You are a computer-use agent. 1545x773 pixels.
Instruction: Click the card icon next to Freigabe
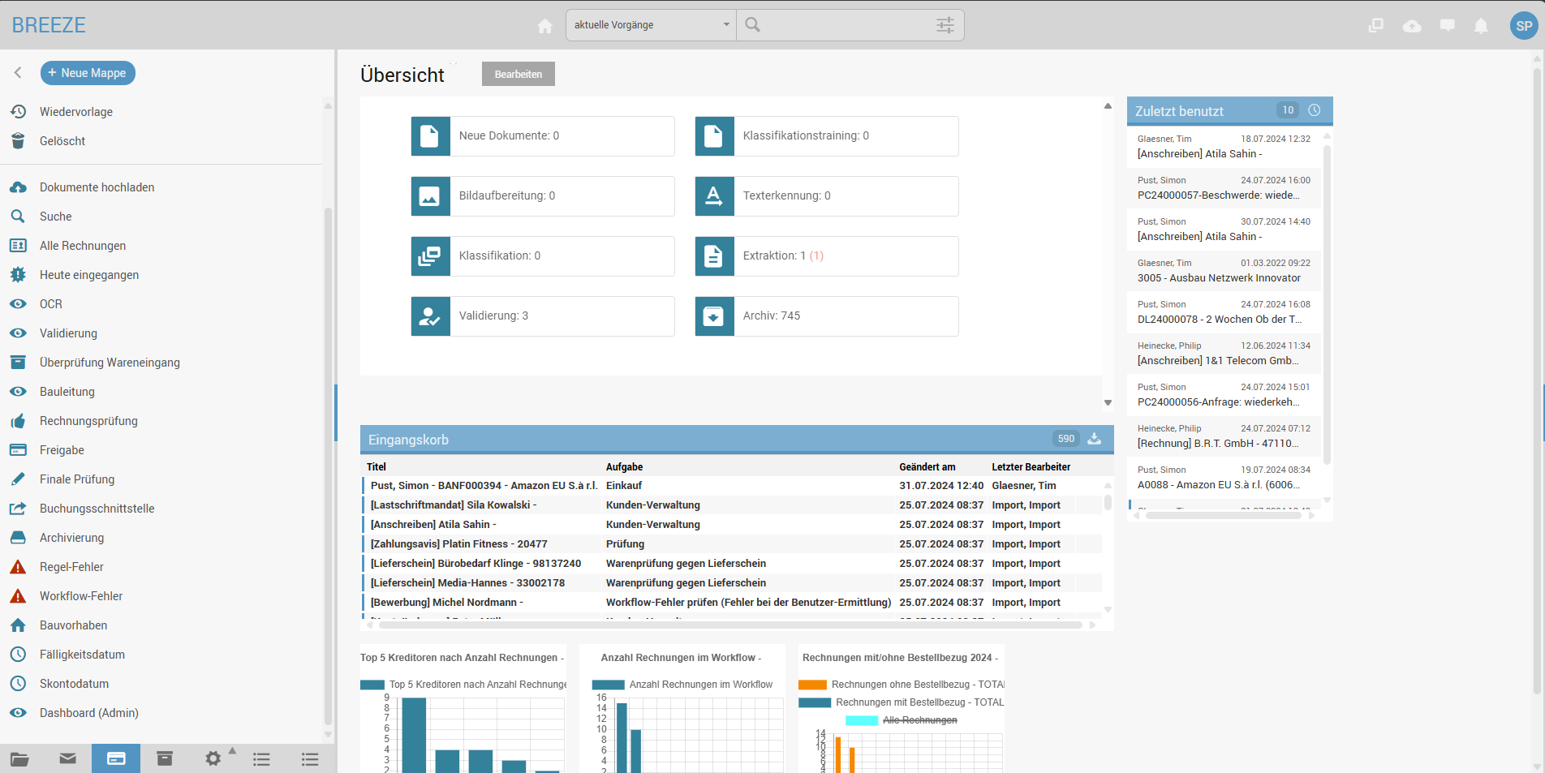(x=18, y=450)
